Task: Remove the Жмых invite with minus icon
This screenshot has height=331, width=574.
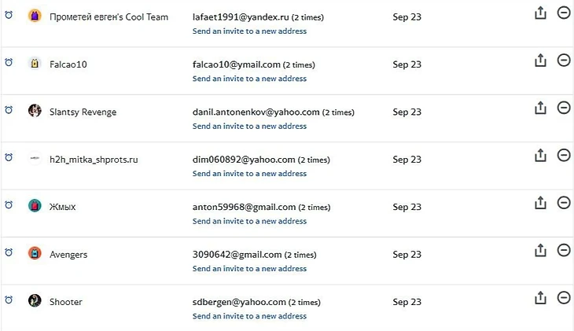Action: tap(563, 203)
